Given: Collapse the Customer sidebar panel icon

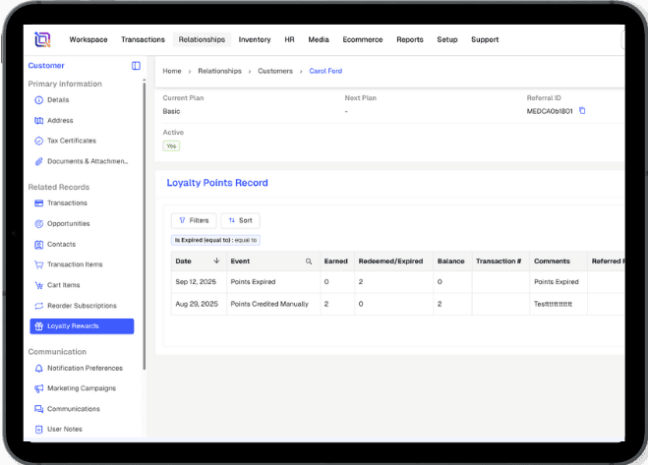Looking at the screenshot, I should 136,66.
